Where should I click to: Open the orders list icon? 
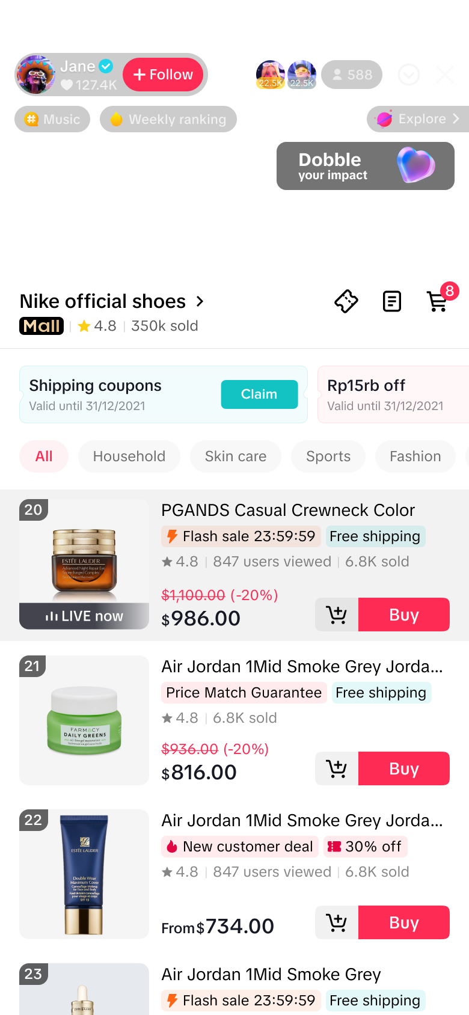(392, 301)
